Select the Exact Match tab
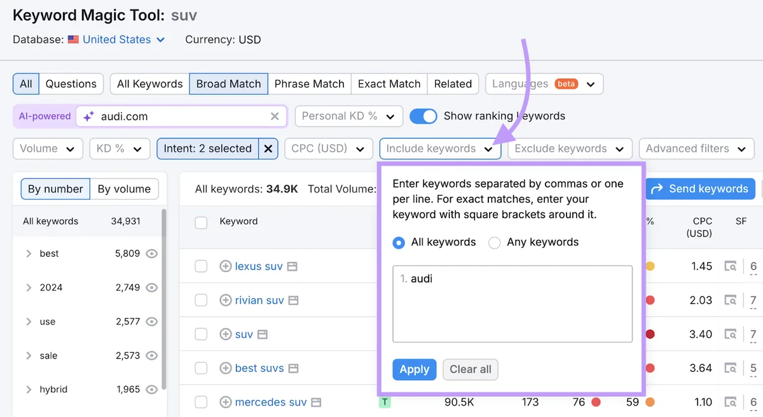Image resolution: width=763 pixels, height=417 pixels. tap(389, 84)
